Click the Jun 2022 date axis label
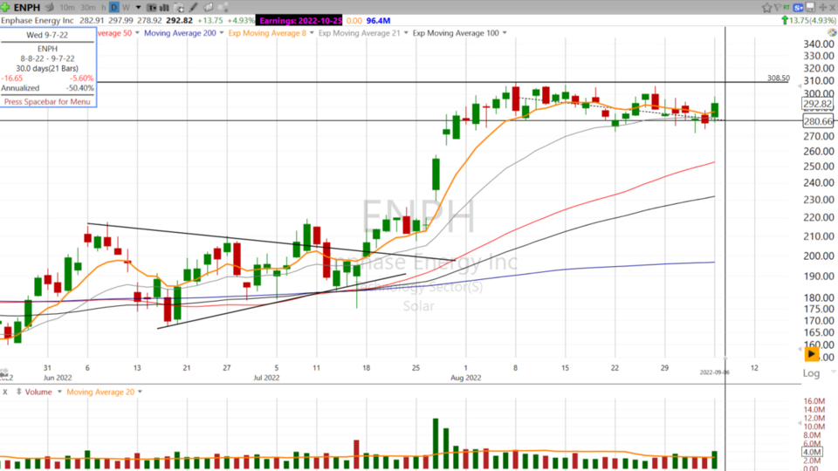The height and width of the screenshot is (471, 838). tap(58, 378)
